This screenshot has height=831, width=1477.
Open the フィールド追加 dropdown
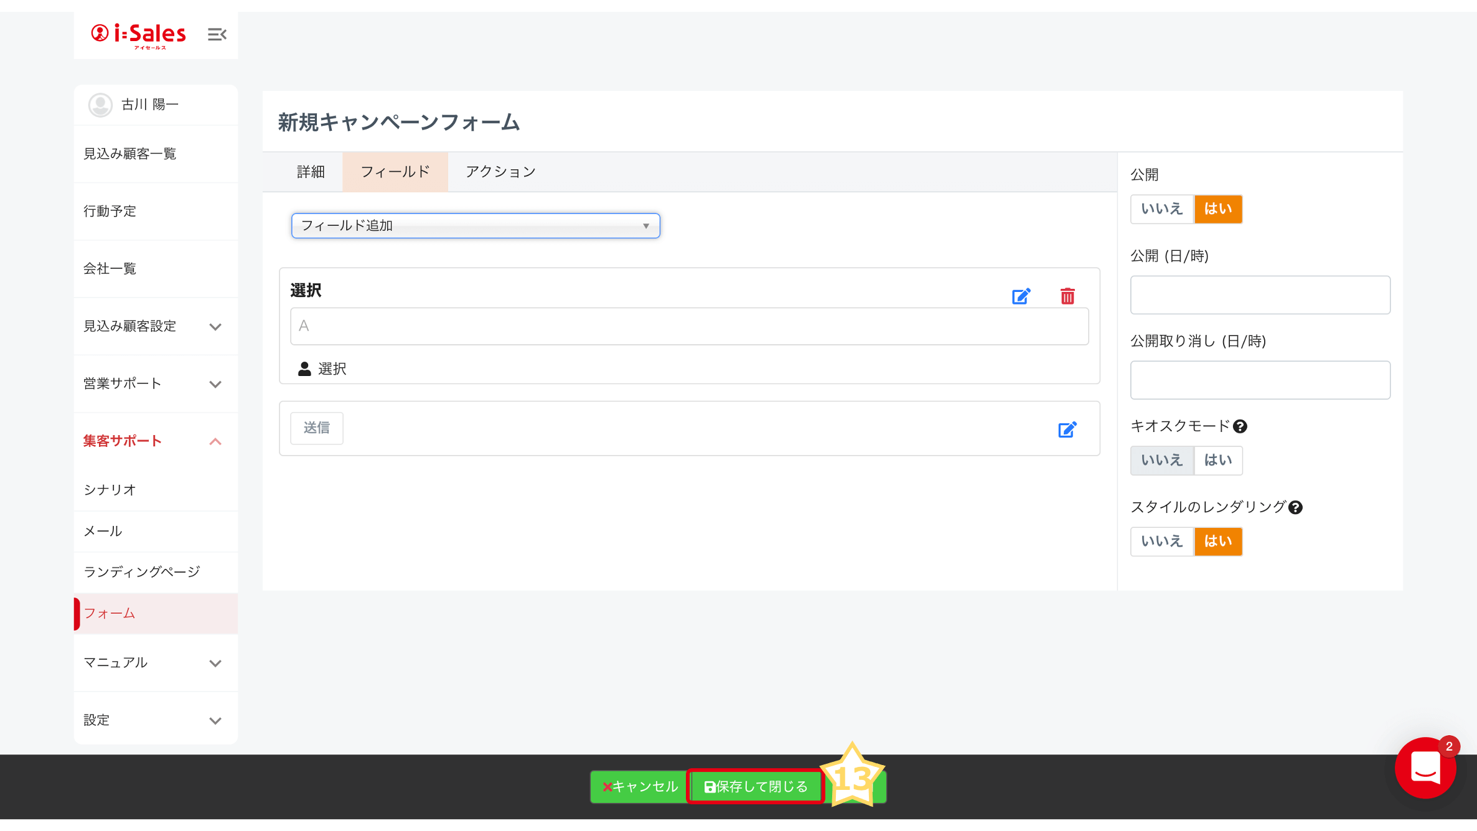click(476, 226)
